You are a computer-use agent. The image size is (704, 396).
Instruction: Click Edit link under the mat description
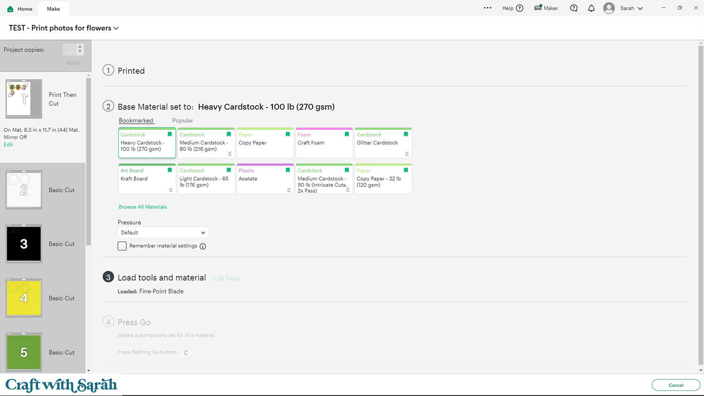pos(8,145)
